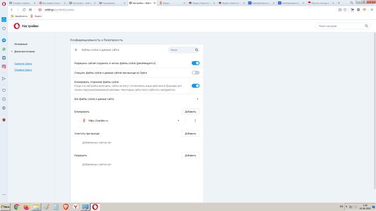Open Settings gear in the sidebar
Screen dimensions: 376x211
[4, 108]
